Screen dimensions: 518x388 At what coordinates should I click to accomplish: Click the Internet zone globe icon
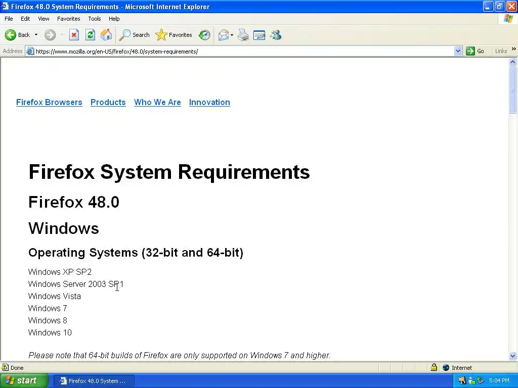[446, 367]
